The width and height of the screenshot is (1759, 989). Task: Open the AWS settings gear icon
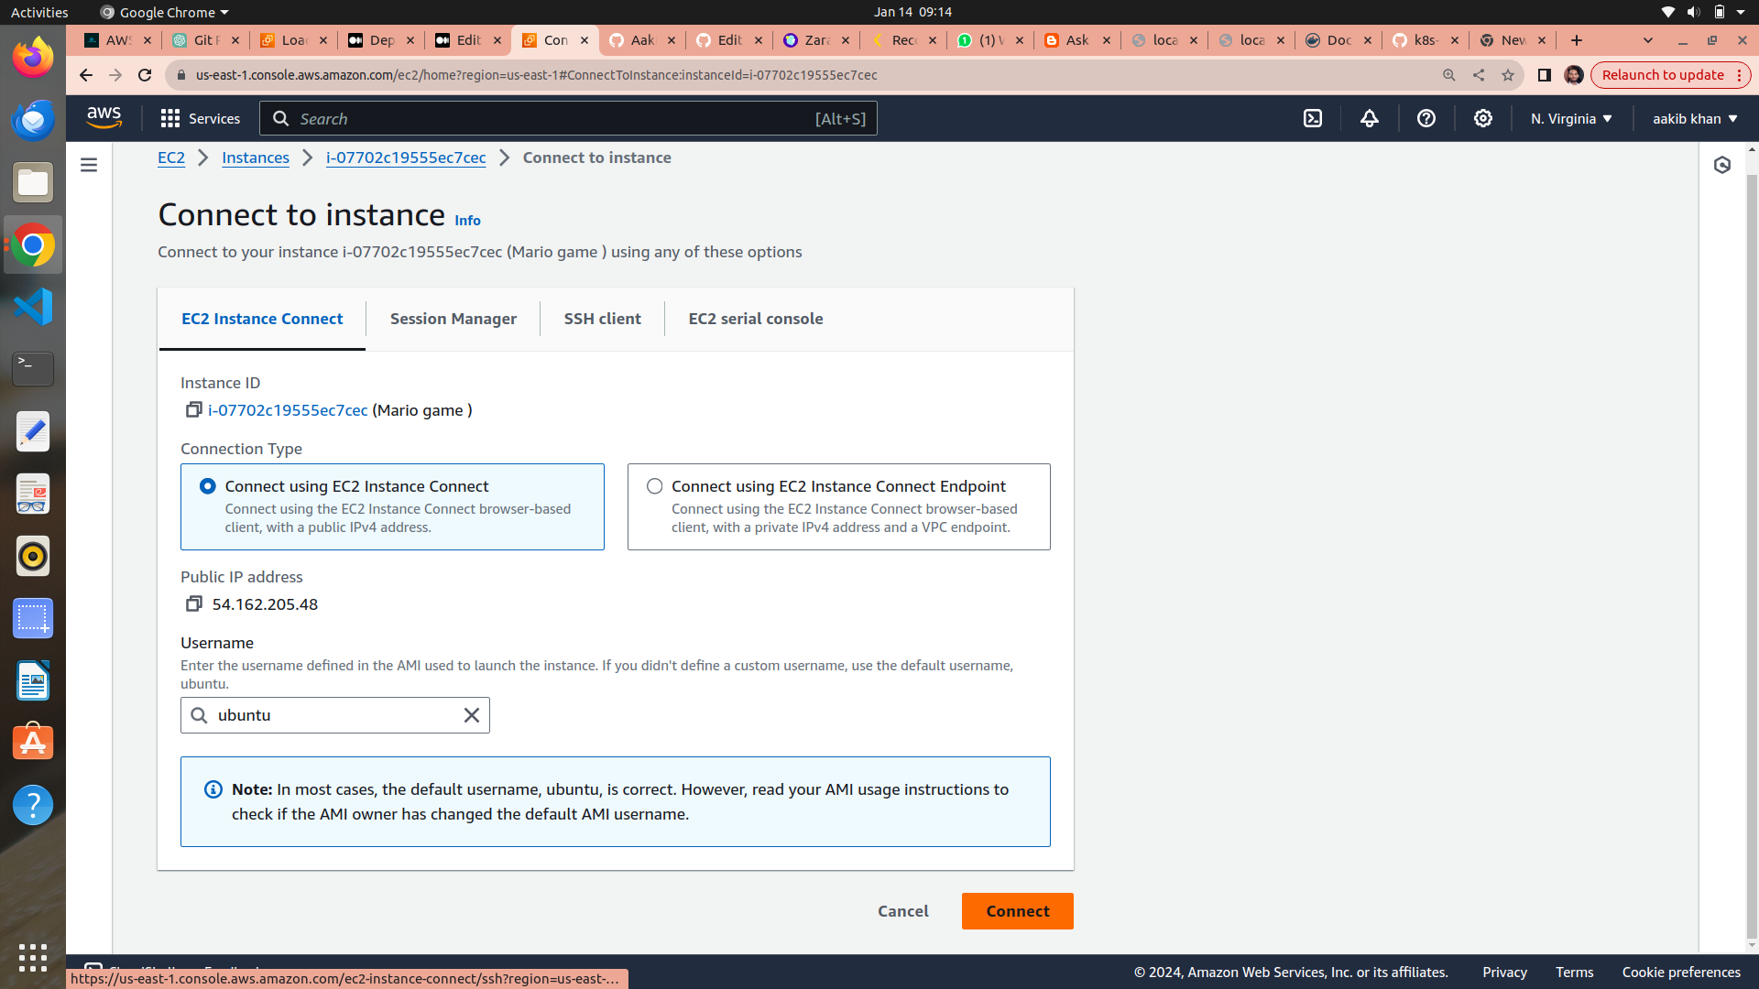click(x=1483, y=118)
